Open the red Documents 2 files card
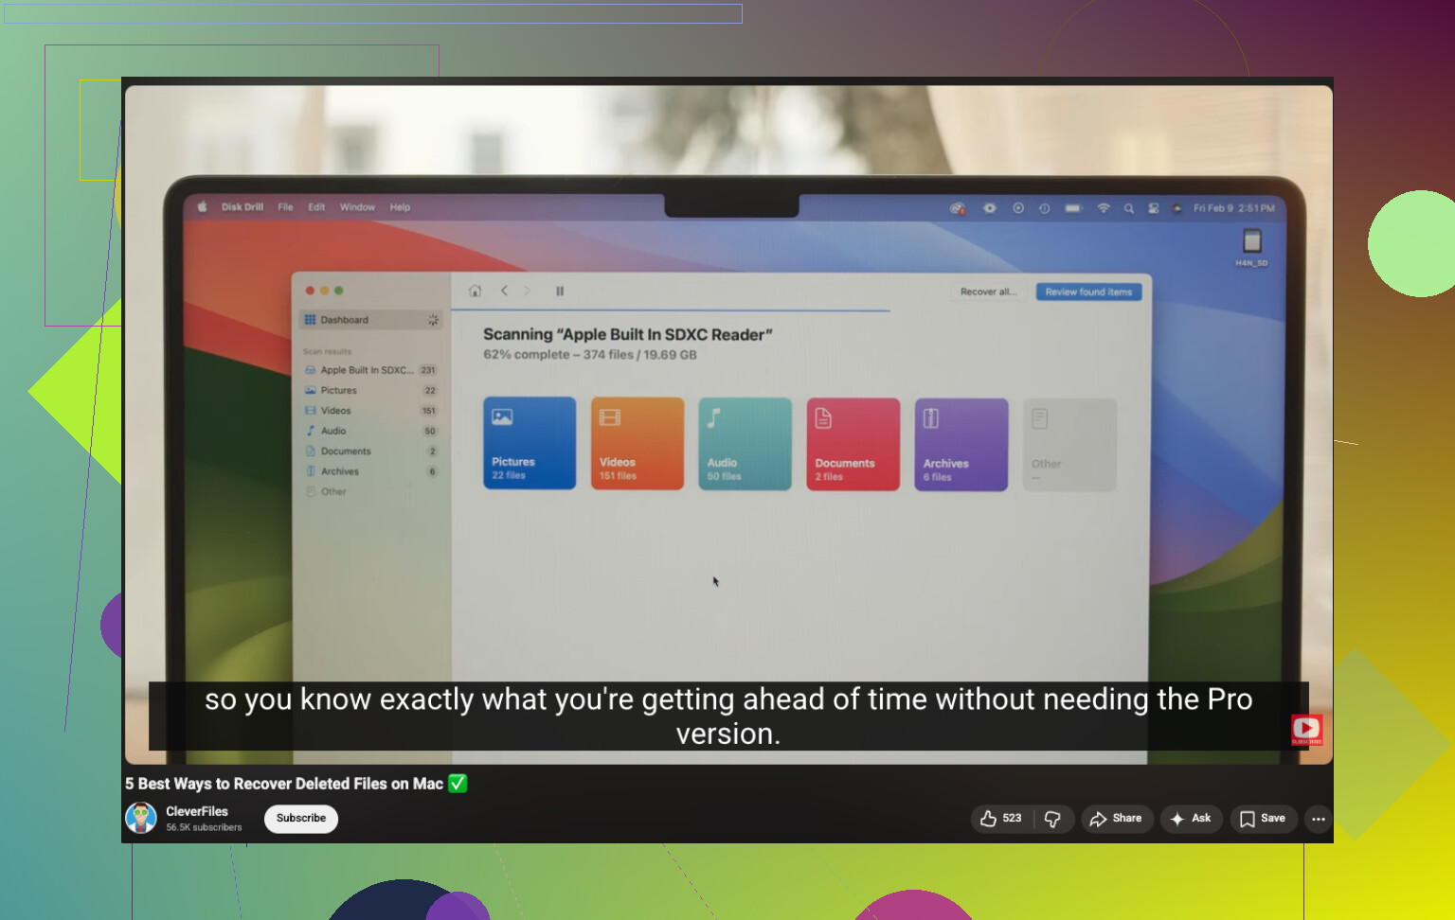The width and height of the screenshot is (1455, 920). click(853, 444)
